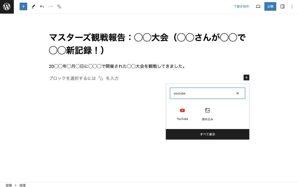Screen dimensions: 298x187
Task: Click the Redo arrow icon
Action: (51, 6)
